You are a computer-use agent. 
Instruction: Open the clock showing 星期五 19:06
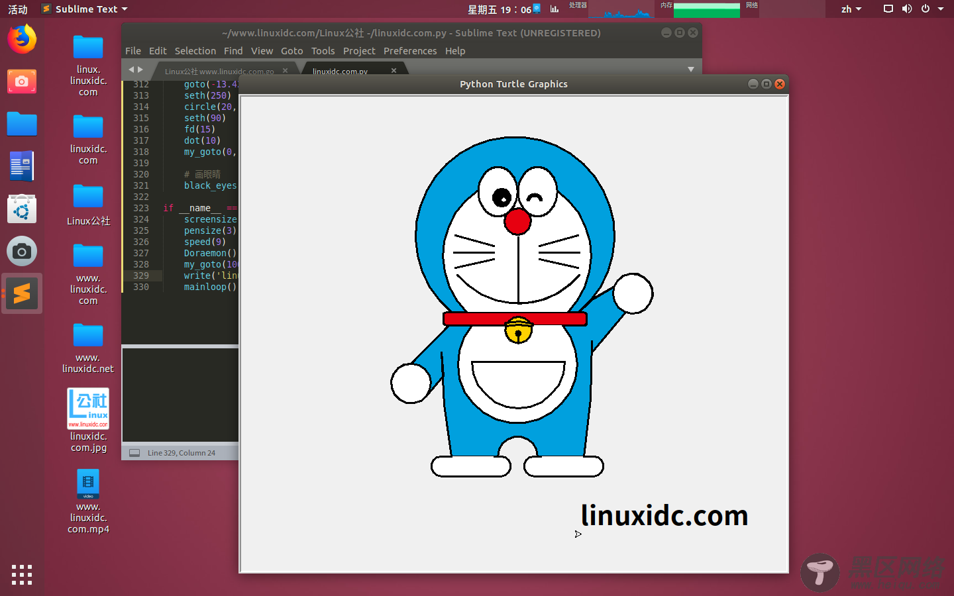pyautogui.click(x=499, y=9)
